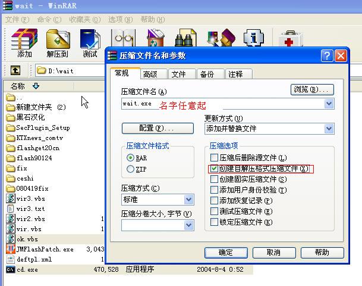The height and width of the screenshot is (286, 362).
Task: Switch to the 常规 (General) tab
Action: coord(125,73)
